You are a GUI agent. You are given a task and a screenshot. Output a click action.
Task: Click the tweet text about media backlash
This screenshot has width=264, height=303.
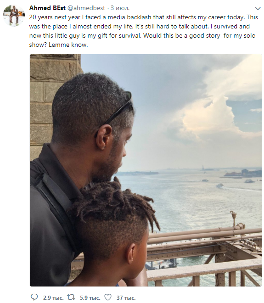[x=143, y=31]
